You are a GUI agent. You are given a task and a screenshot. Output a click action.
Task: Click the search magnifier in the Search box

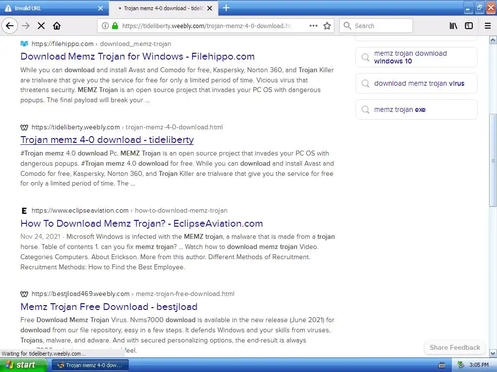348,26
